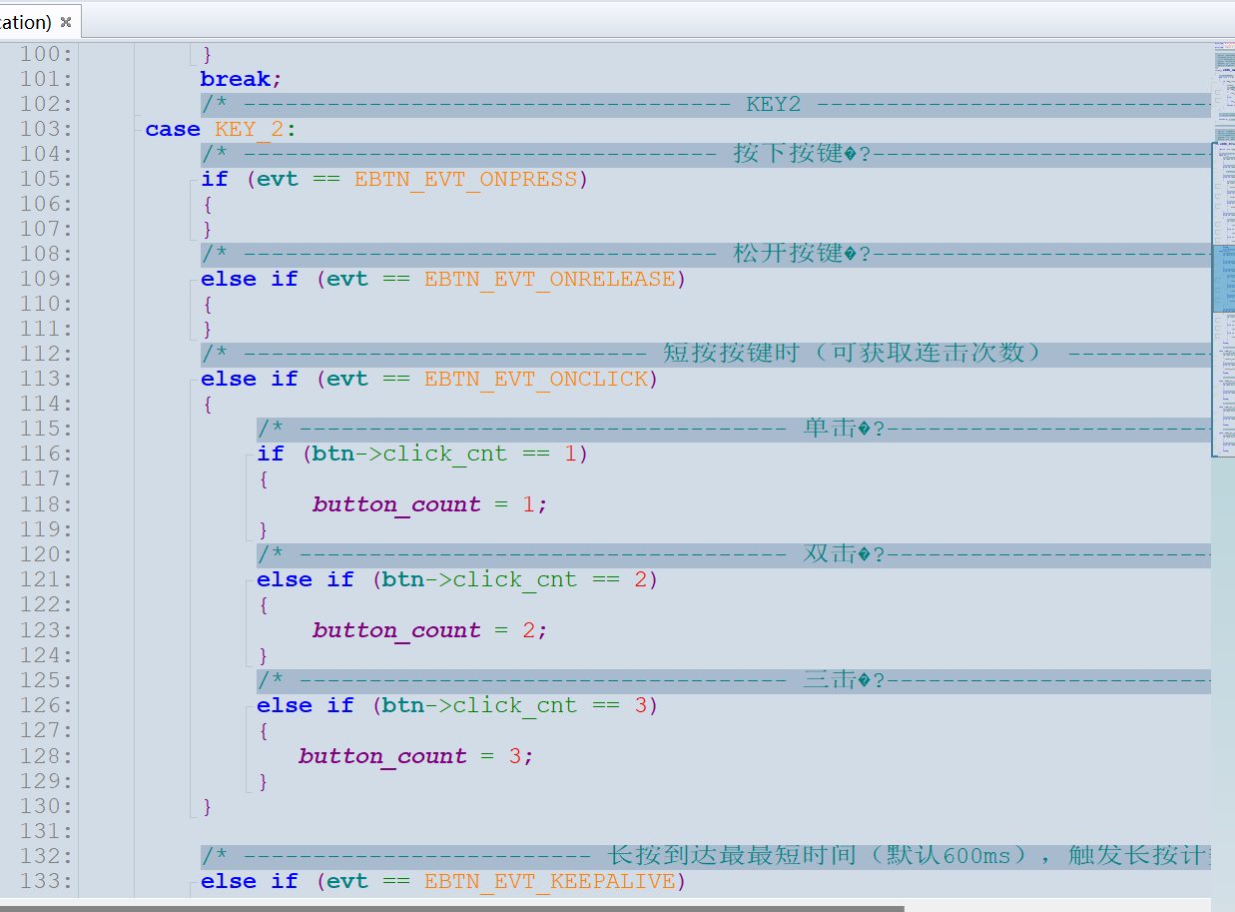Click the 双击 comment line
This screenshot has width=1235, height=912.
[734, 554]
